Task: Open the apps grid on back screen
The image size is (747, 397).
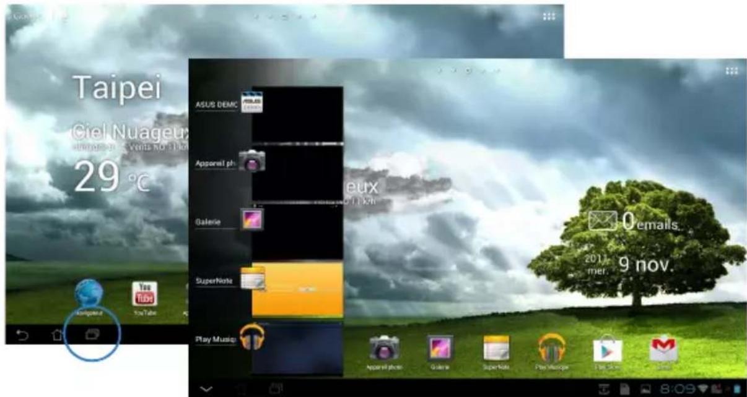Action: 548,17
